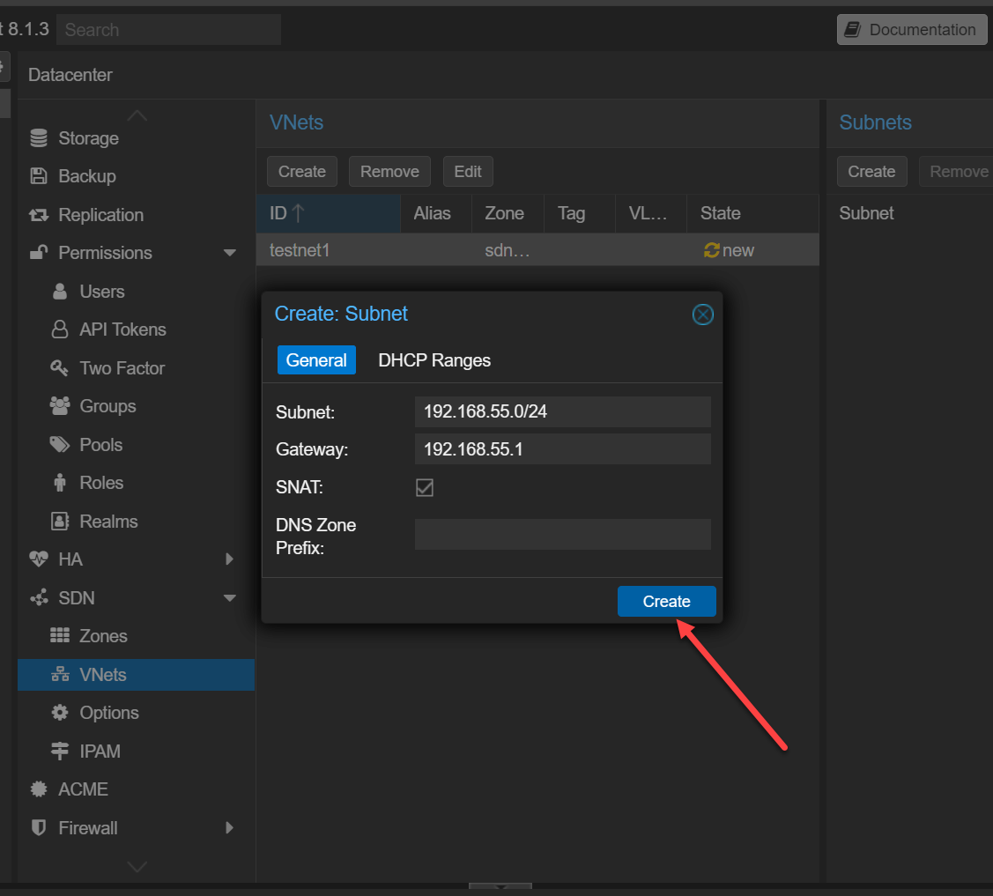Viewport: 993px width, 896px height.
Task: Collapse the SDN section arrow
Action: tap(230, 598)
